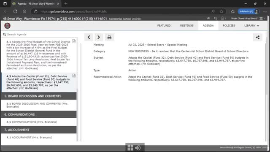Print the current agenda item
Image resolution: width=270 pixels, height=152 pixels.
click(x=109, y=37)
